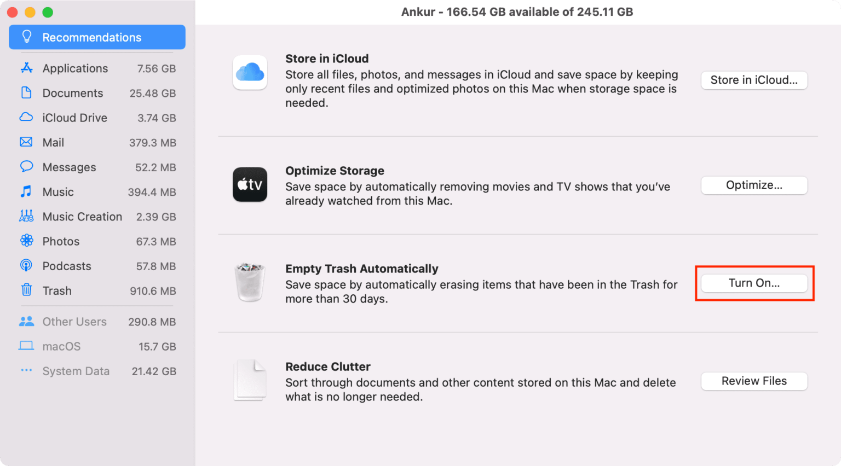Viewport: 841px width, 466px height.
Task: Select the Music note icon
Action: pyautogui.click(x=26, y=192)
